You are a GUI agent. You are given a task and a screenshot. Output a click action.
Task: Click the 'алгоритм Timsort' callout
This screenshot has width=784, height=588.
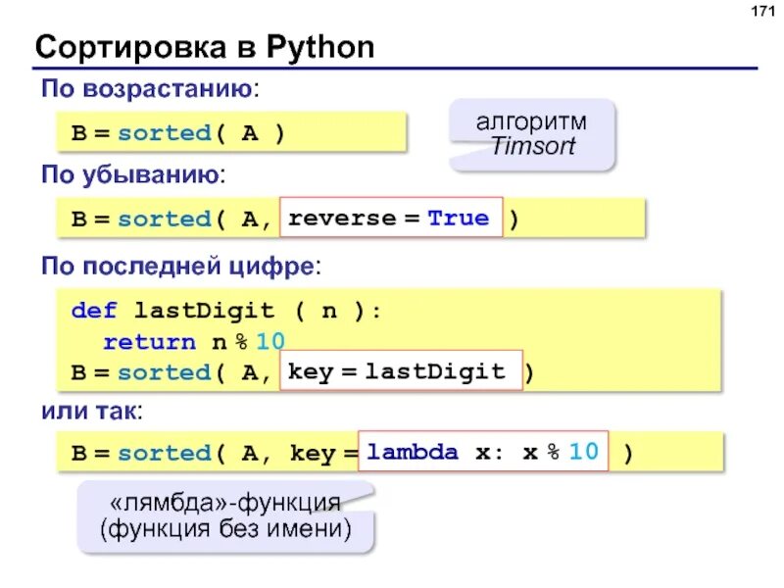(532, 135)
